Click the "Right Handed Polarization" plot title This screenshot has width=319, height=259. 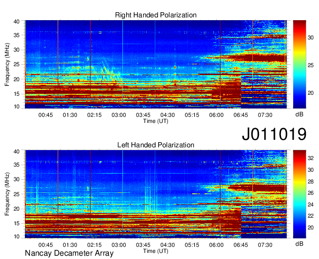156,15
